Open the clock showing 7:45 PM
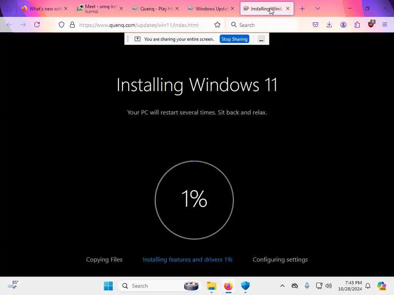Screen dimensions: 394x295 click(x=350, y=286)
